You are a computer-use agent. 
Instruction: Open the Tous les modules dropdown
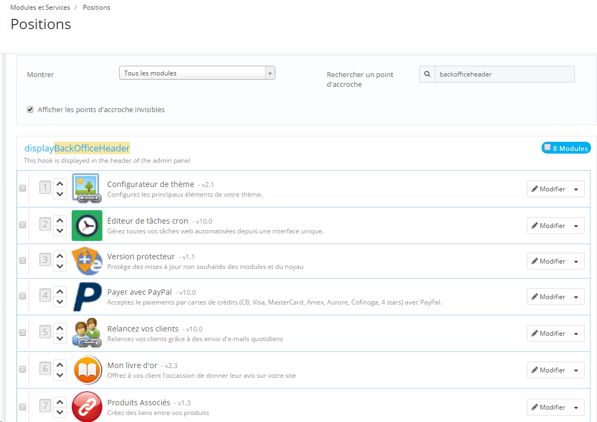197,73
